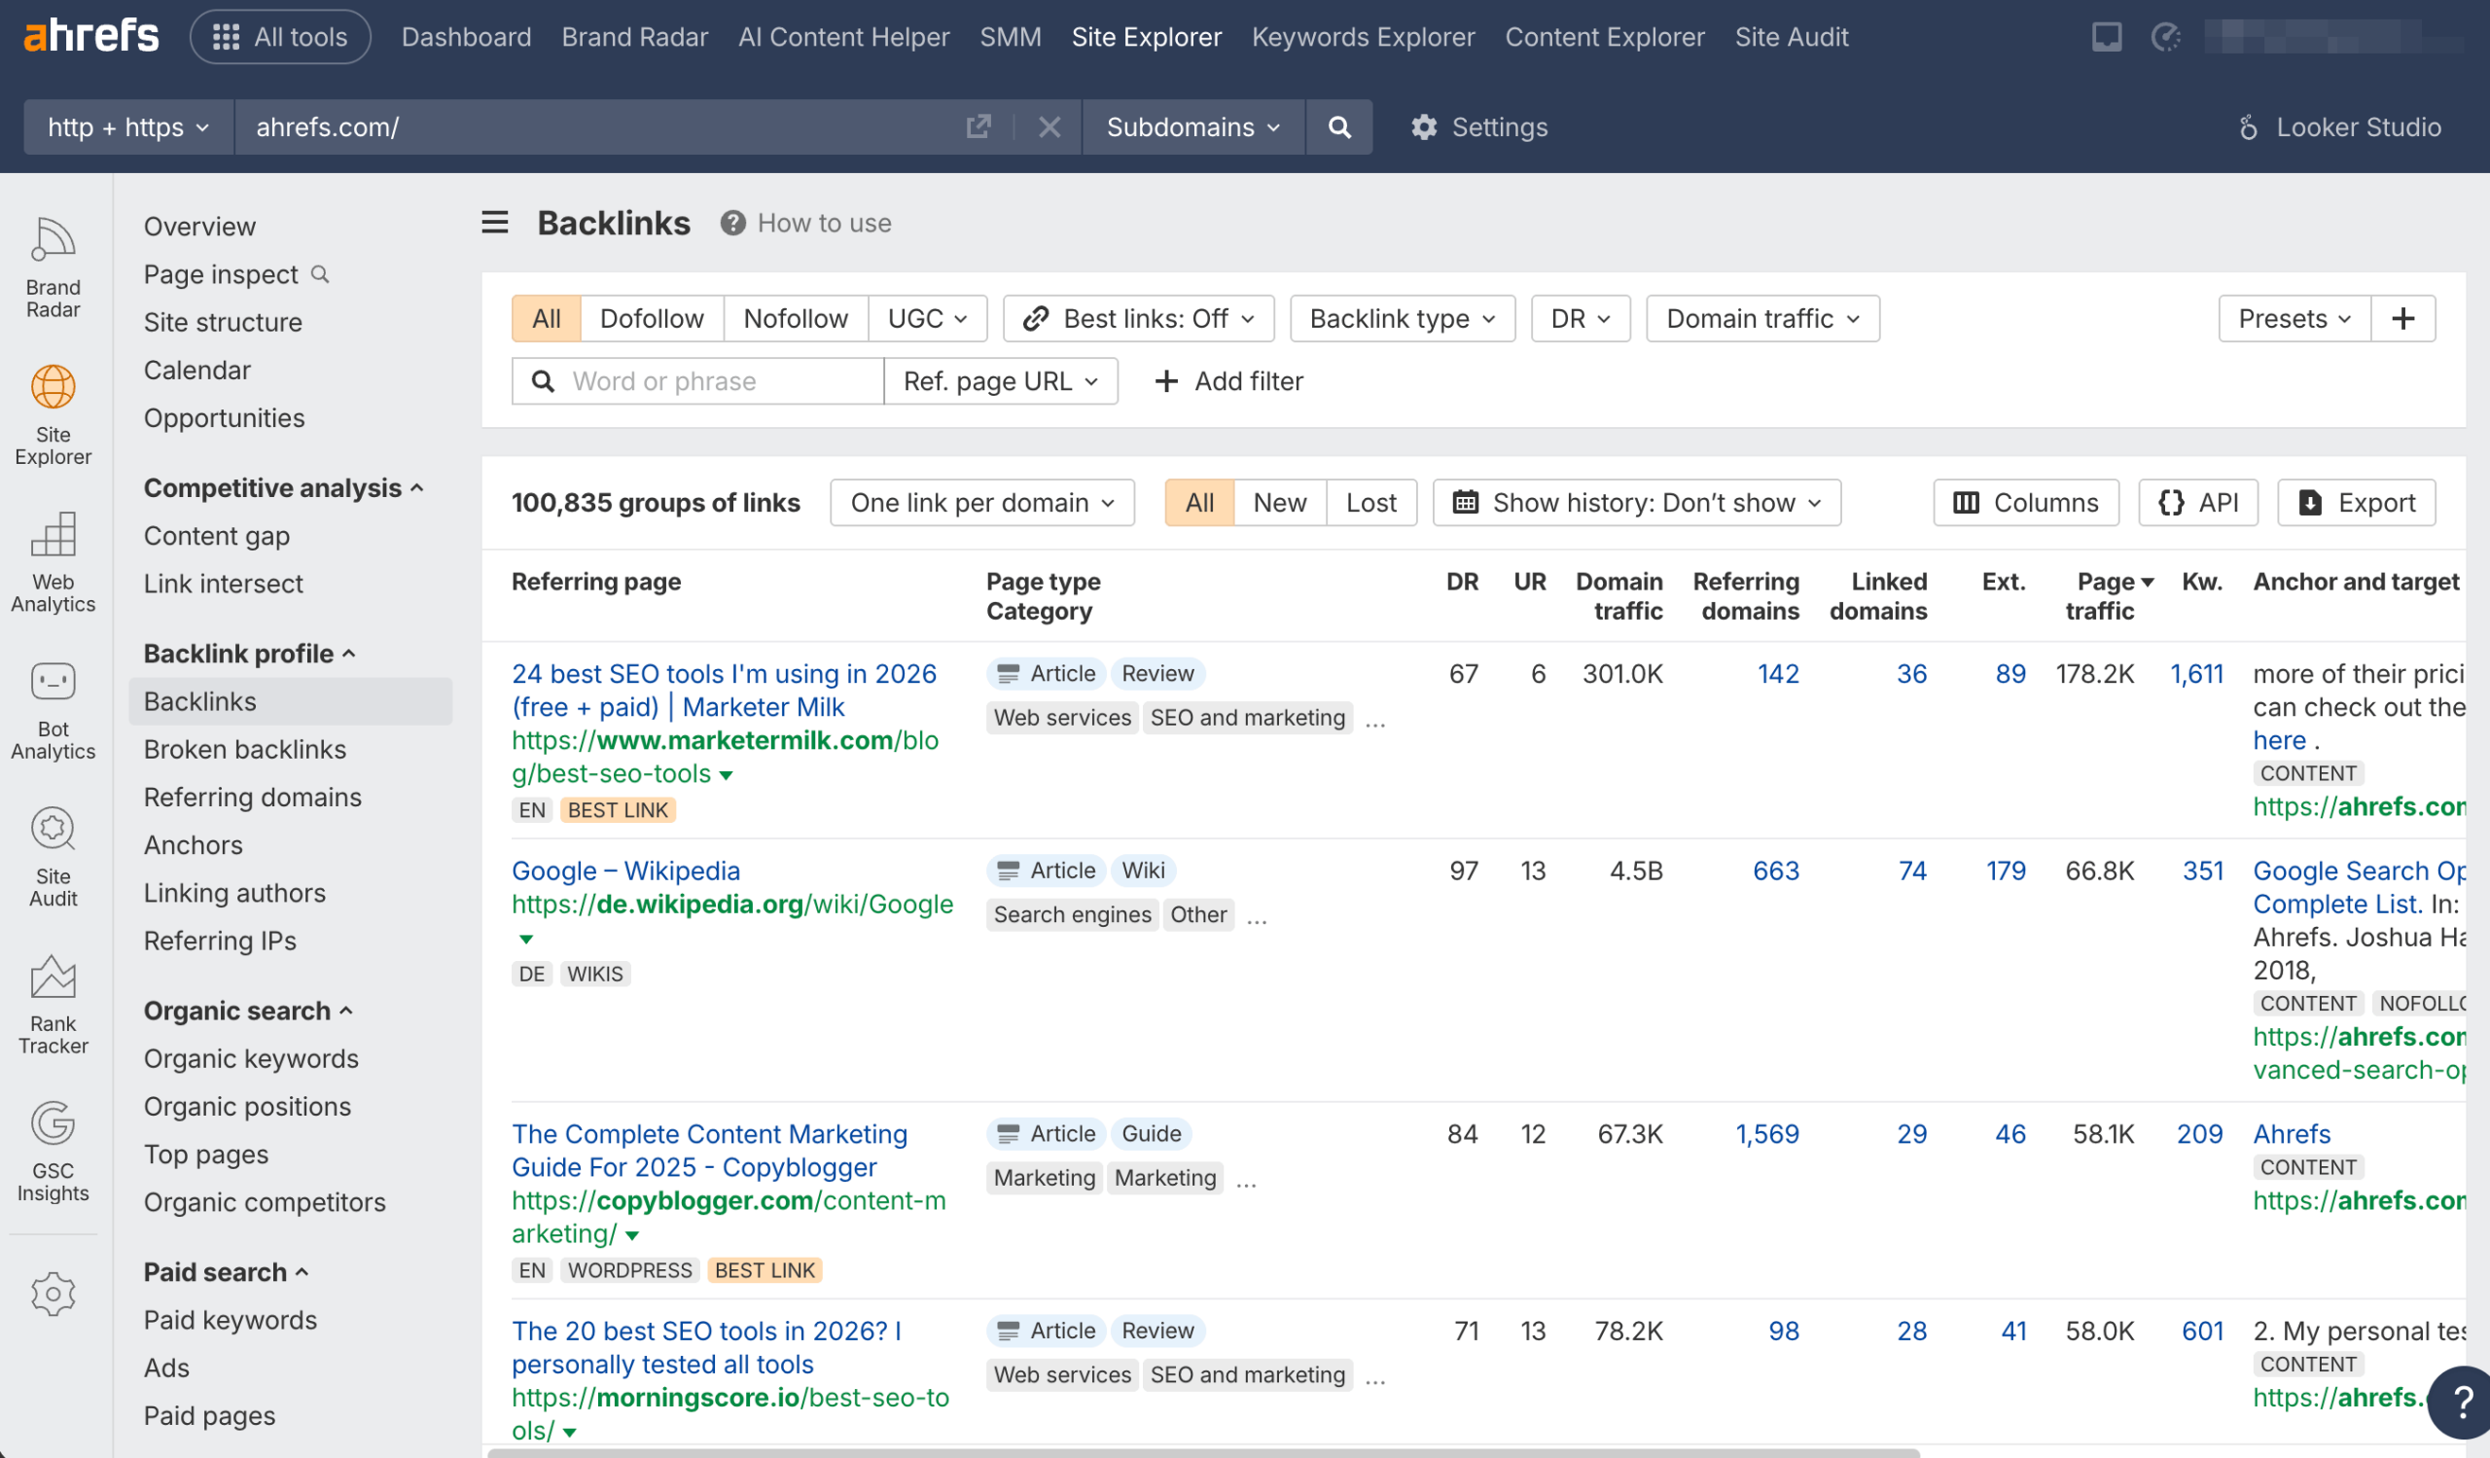Screen dimensions: 2490x1458
Task: Open Broken backlinks report
Action: coord(245,749)
